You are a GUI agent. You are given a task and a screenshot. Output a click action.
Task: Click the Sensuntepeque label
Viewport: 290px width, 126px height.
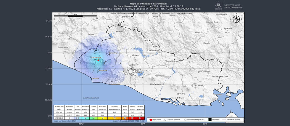pyautogui.click(x=172, y=61)
